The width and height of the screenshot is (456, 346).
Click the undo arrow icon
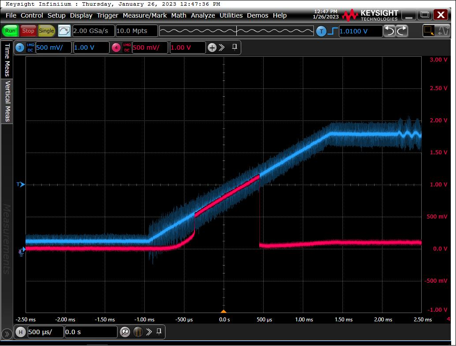(389, 31)
